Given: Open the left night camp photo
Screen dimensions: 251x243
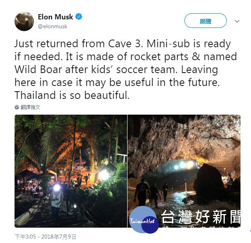Looking at the screenshot, I should pos(71,171).
